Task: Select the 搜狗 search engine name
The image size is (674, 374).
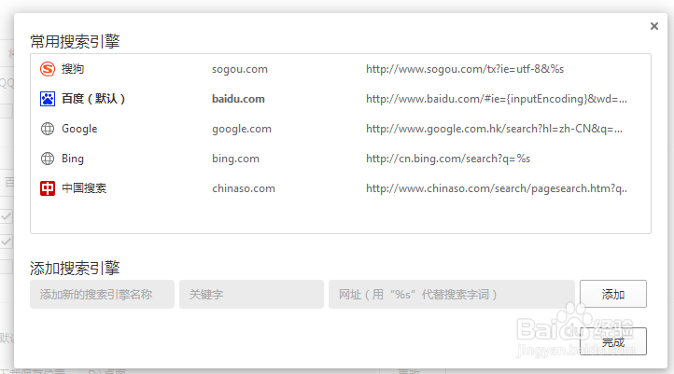Action: (x=73, y=69)
